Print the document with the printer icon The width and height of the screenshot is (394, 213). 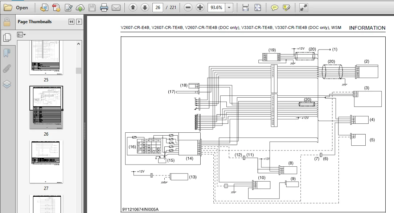(104, 8)
